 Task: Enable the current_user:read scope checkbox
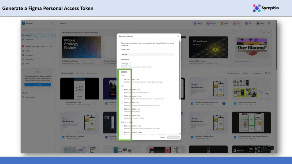point(122,79)
